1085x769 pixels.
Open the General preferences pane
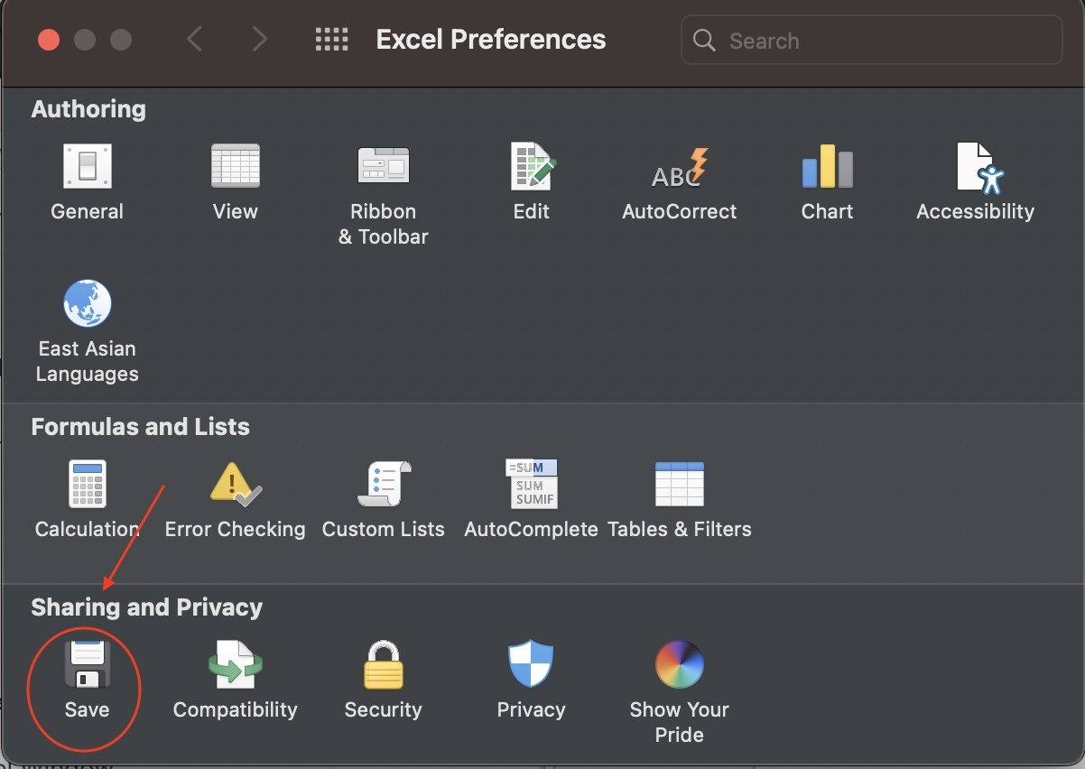click(88, 168)
